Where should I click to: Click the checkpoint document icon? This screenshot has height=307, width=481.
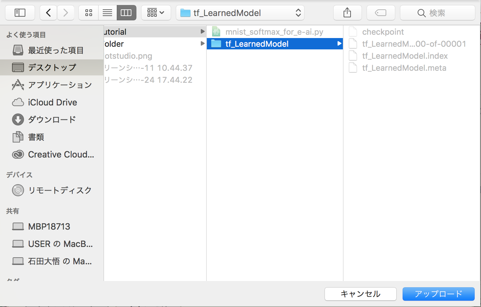tap(353, 32)
